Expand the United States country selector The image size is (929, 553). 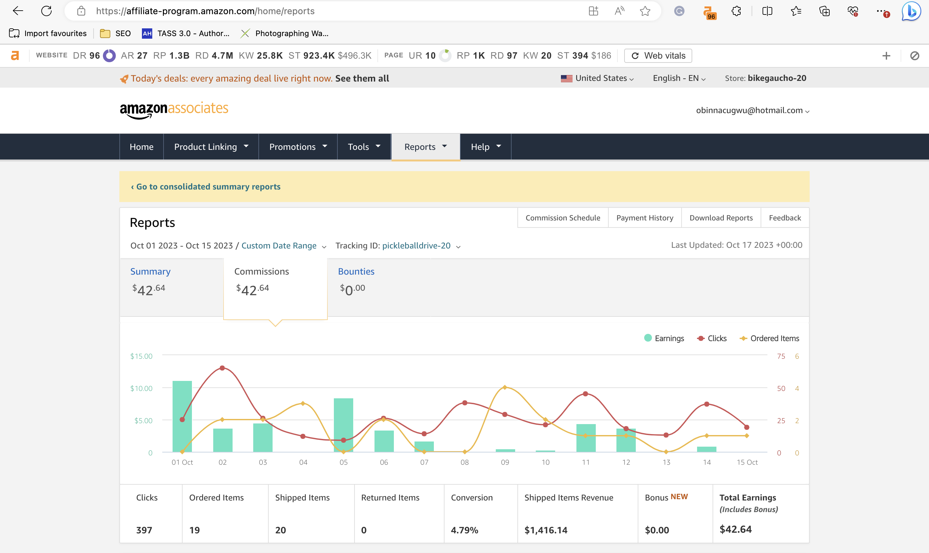pos(597,78)
